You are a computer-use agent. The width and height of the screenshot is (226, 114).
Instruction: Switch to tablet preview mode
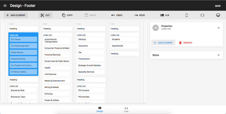pyautogui.click(x=202, y=15)
